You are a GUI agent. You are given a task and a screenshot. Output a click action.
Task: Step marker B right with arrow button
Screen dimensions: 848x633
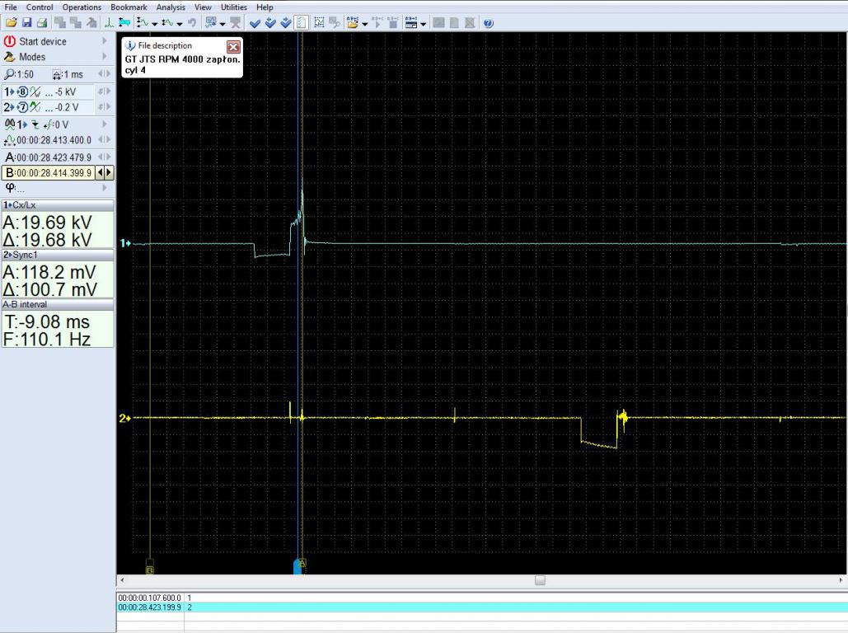click(109, 172)
